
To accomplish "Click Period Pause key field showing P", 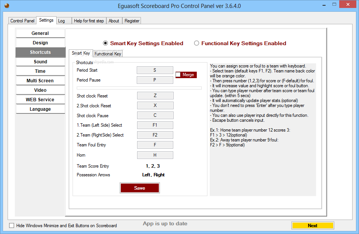I will point(155,80).
